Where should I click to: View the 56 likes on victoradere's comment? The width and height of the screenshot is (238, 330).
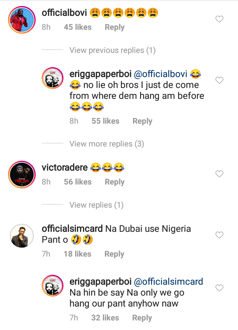[78, 182]
